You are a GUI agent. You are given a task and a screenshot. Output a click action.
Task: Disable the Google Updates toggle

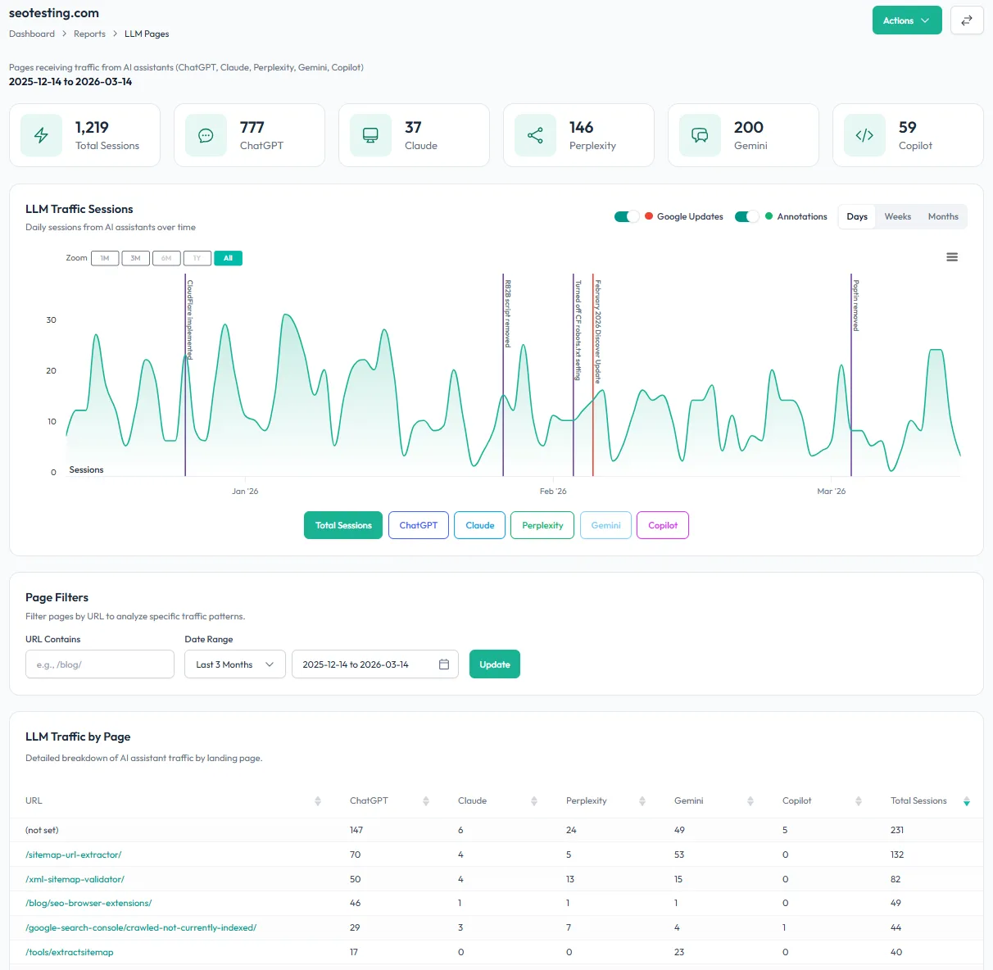[x=626, y=216]
